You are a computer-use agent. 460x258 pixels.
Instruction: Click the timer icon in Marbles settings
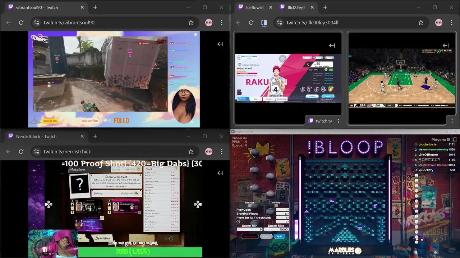(238, 222)
